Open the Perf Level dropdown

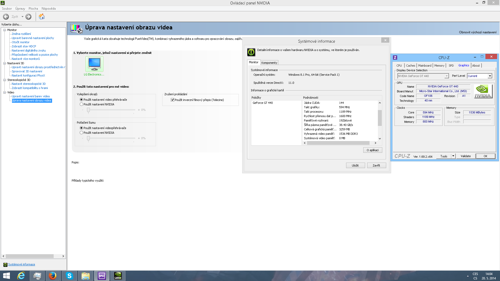490,76
